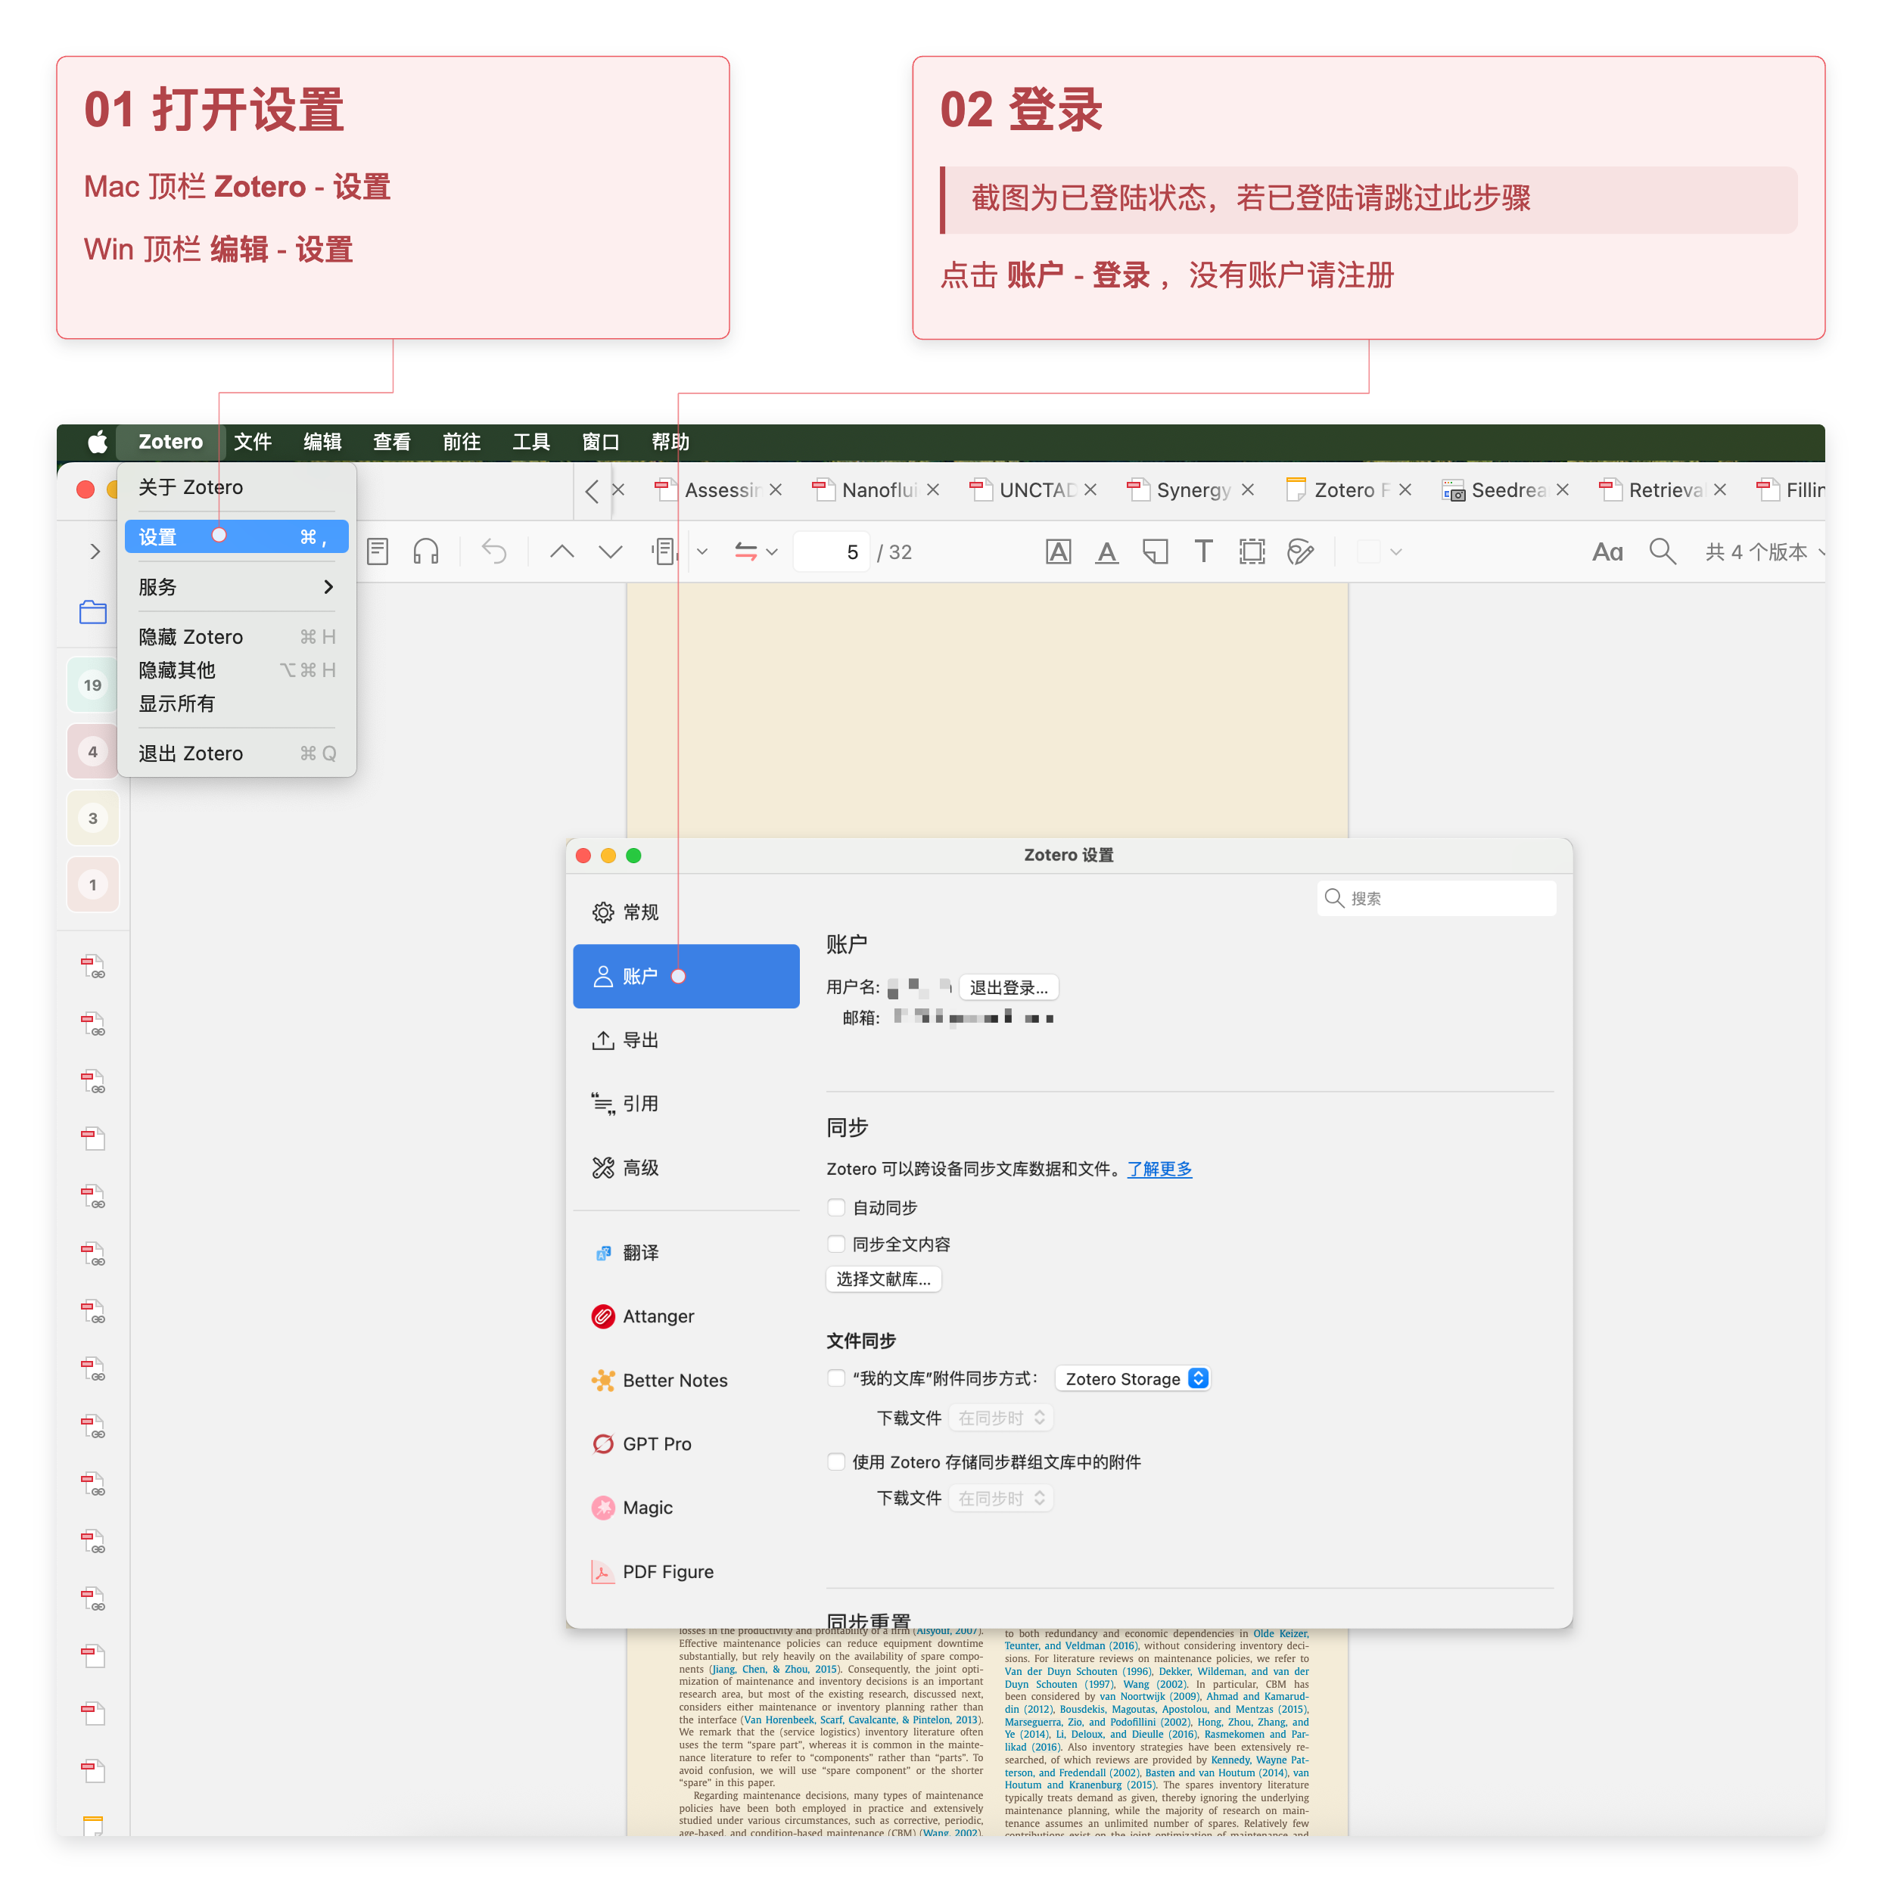Toggle the reader sidebar icon in toolbar
1882x1889 pixels.
click(378, 551)
